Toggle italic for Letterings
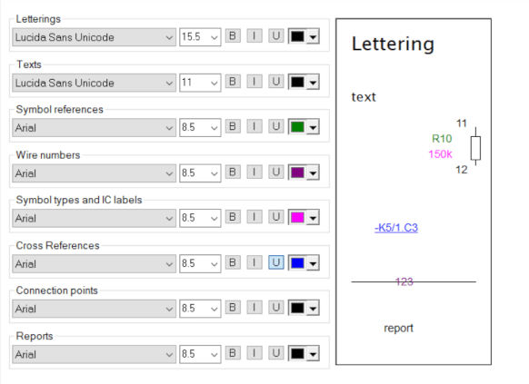Viewport: 529px width, 384px height. pyautogui.click(x=255, y=35)
